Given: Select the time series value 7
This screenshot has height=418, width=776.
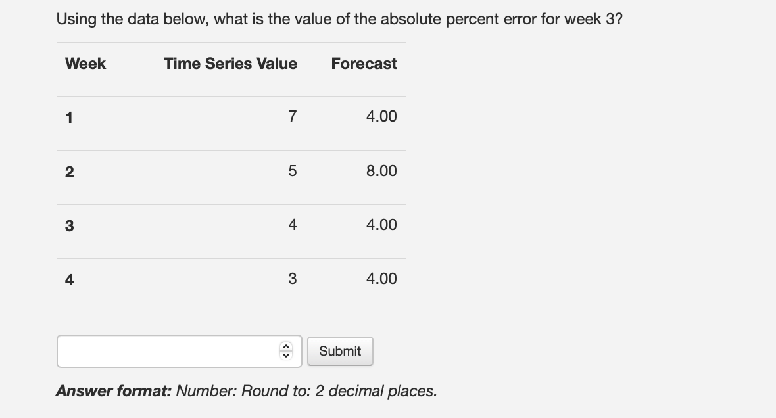Looking at the screenshot, I should point(292,116).
